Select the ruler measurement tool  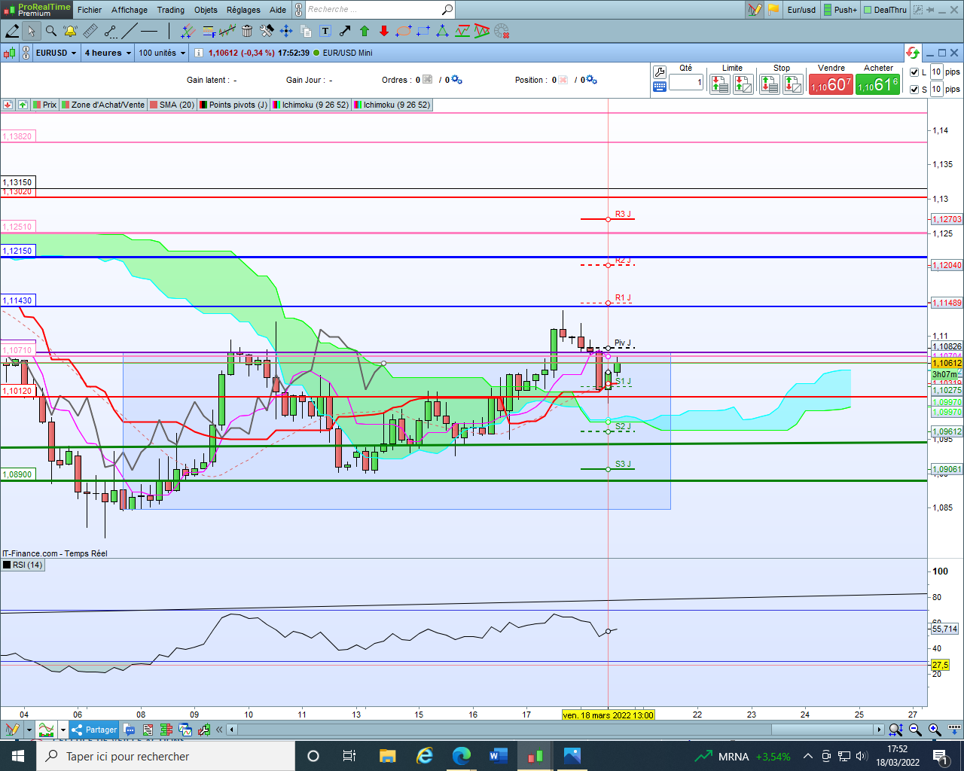(90, 31)
